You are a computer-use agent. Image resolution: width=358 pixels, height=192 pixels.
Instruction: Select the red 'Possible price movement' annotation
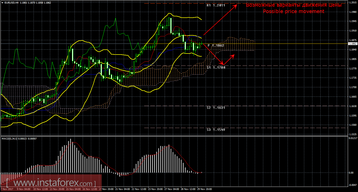pyautogui.click(x=293, y=12)
